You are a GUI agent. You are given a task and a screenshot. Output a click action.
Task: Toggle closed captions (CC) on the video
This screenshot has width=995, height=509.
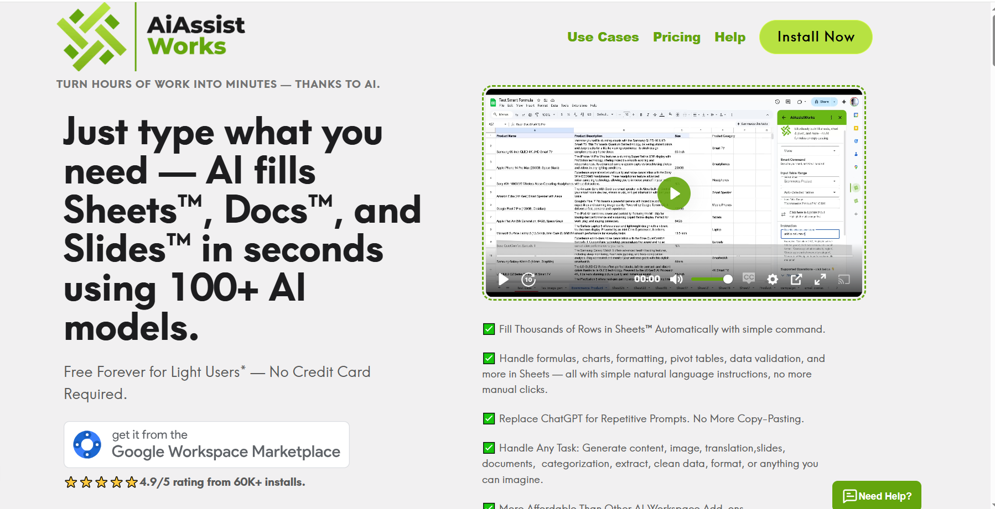749,279
